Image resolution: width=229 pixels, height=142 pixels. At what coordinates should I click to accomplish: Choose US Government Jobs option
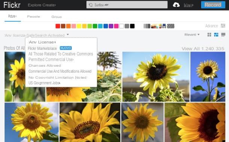[x=44, y=83]
